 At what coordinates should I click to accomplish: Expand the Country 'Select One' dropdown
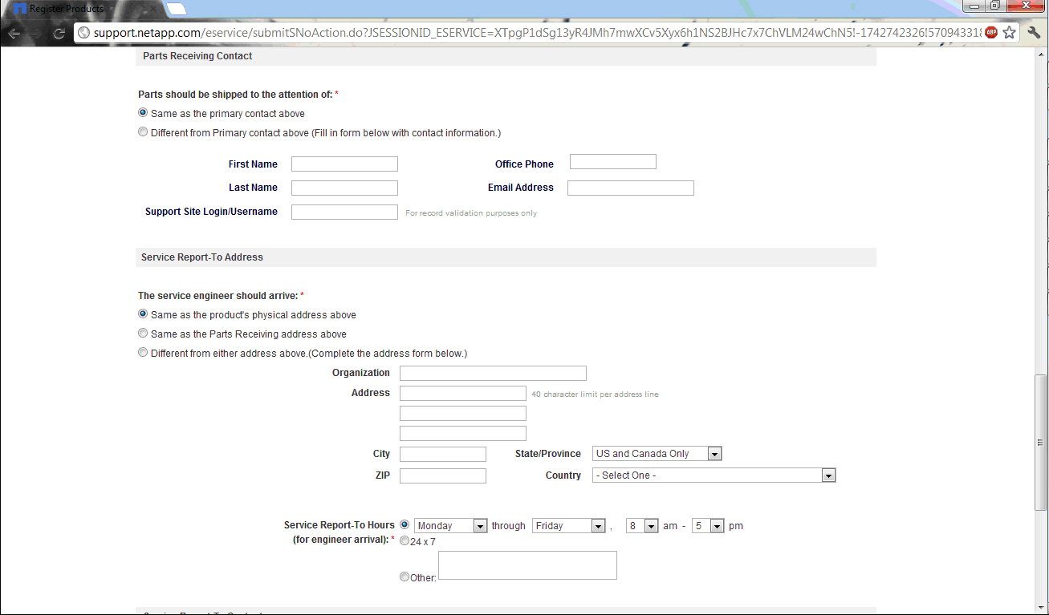click(714, 475)
